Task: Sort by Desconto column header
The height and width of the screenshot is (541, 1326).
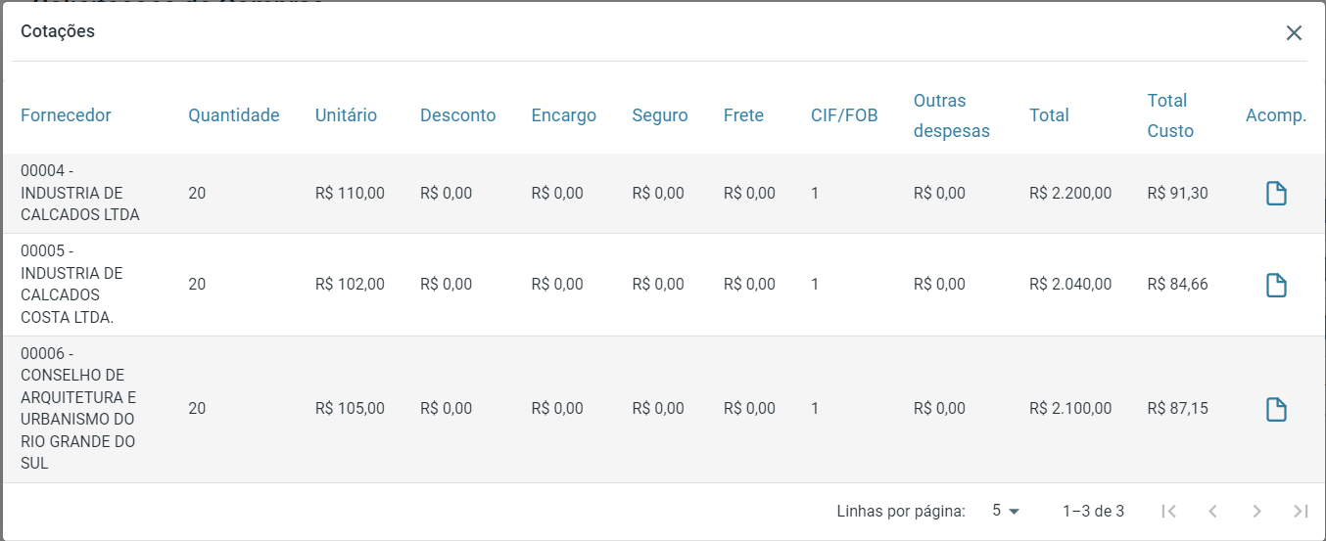Action: [x=457, y=115]
